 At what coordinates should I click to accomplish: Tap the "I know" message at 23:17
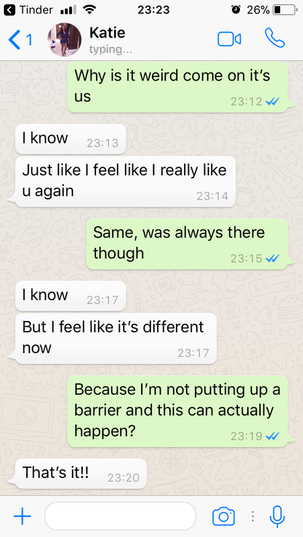(71, 296)
